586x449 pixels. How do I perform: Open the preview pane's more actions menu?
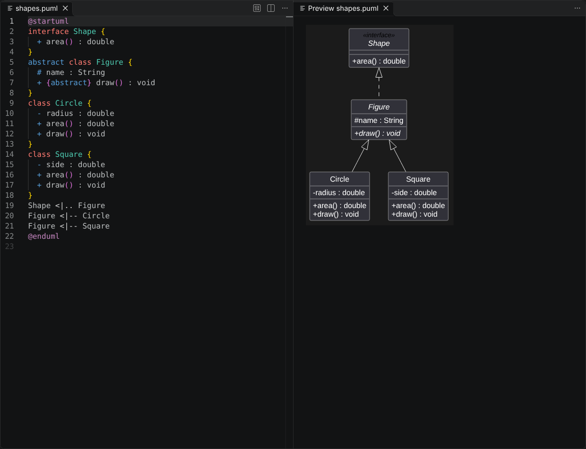click(x=577, y=8)
